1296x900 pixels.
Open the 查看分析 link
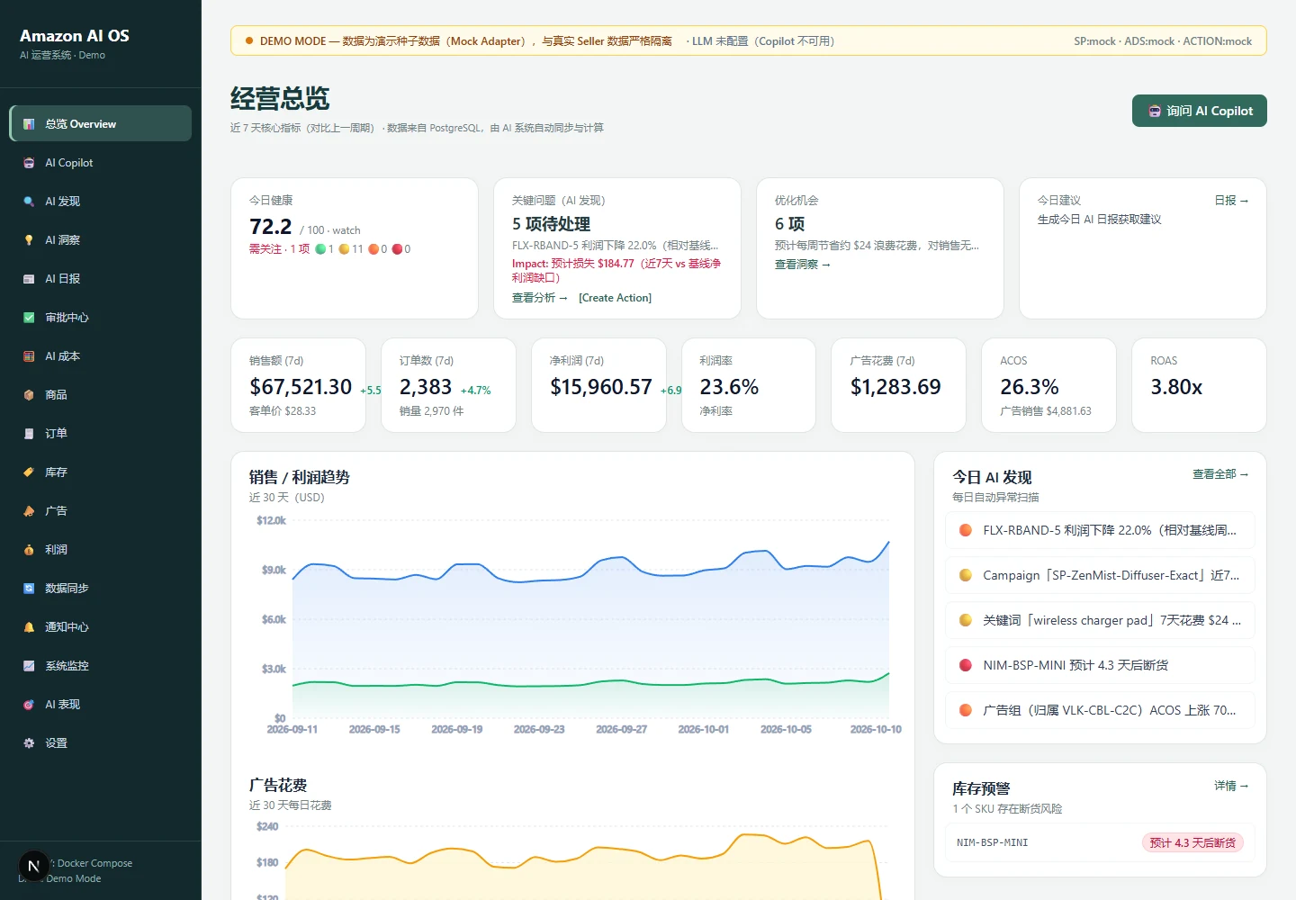[540, 298]
